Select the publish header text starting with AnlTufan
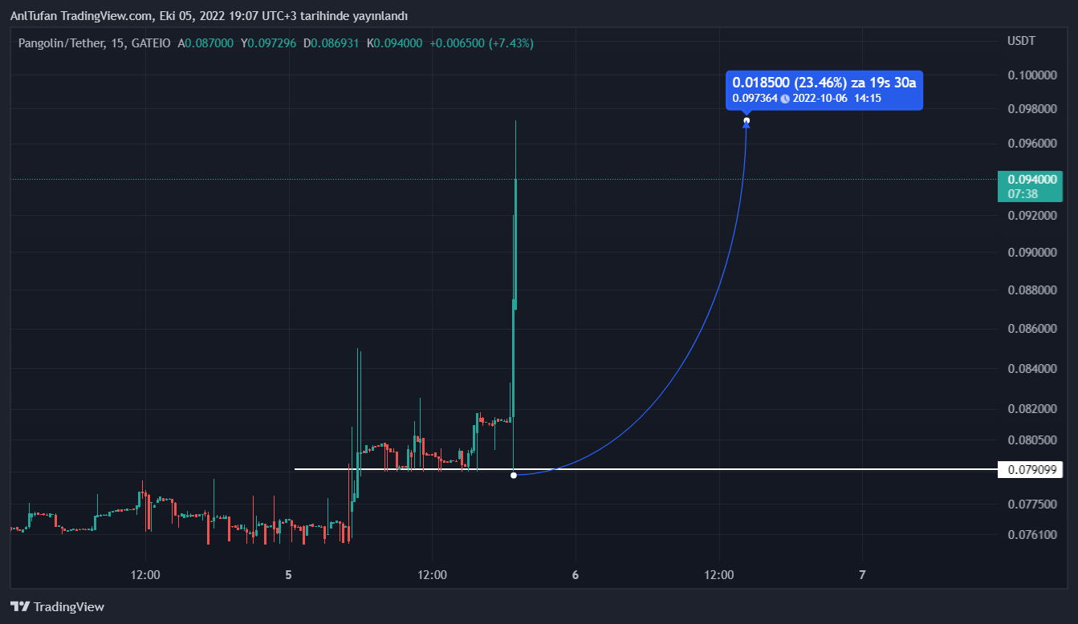This screenshot has width=1078, height=624. [x=209, y=16]
